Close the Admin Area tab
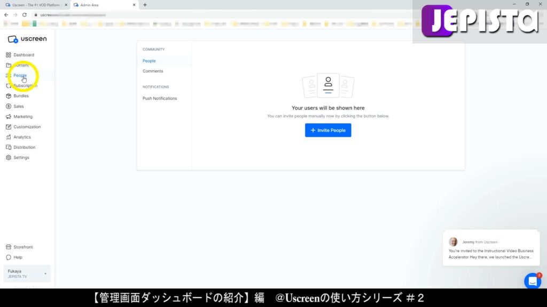Image resolution: width=547 pixels, height=307 pixels. 134,5
